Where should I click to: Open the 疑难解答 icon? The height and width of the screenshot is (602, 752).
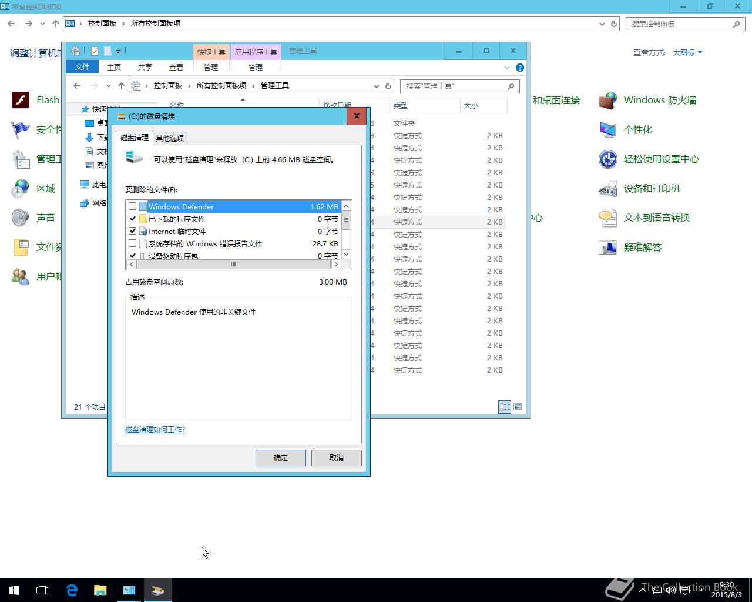(x=608, y=248)
